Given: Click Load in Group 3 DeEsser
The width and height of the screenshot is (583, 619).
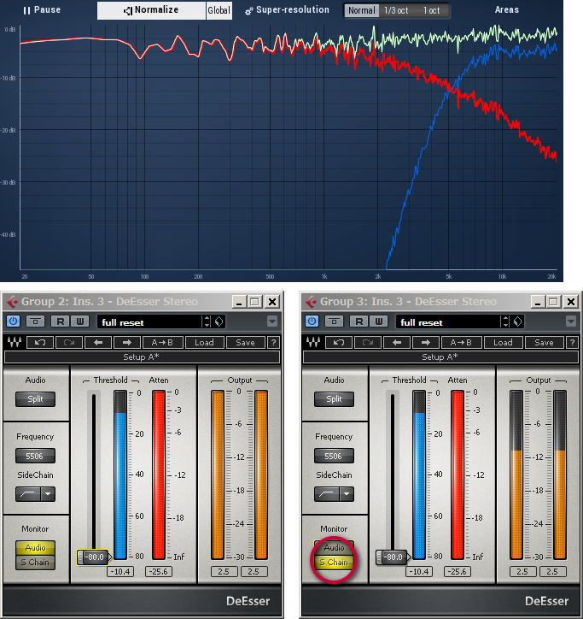Looking at the screenshot, I should tap(503, 343).
